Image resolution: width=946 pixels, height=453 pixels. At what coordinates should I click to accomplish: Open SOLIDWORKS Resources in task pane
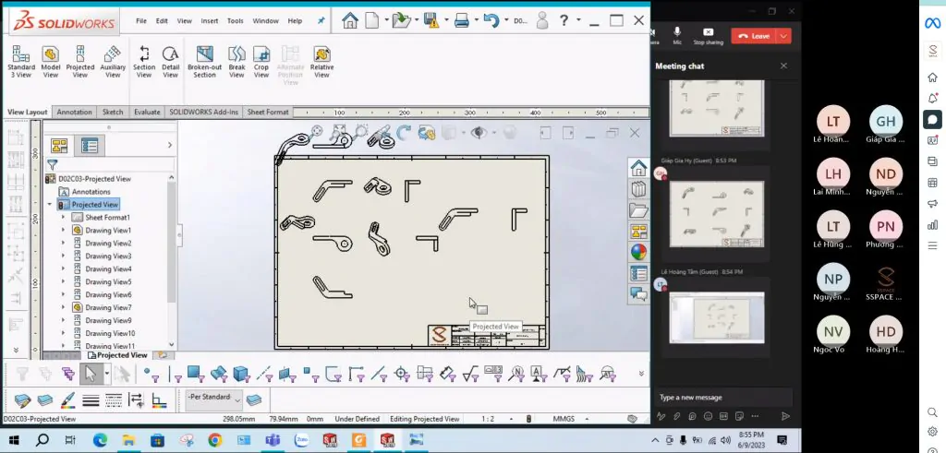pos(638,168)
